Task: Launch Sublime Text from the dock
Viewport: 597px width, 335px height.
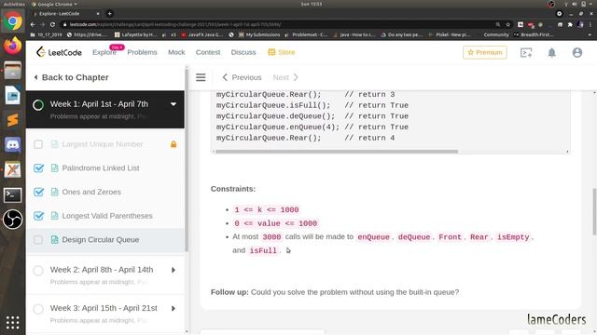Action: (12, 120)
